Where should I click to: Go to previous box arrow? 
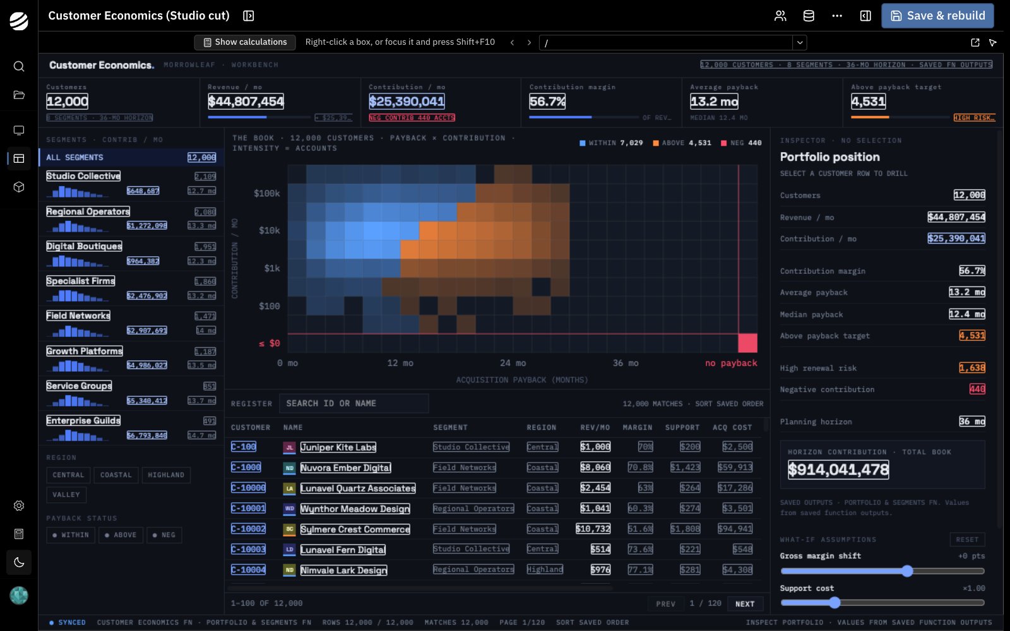(512, 42)
